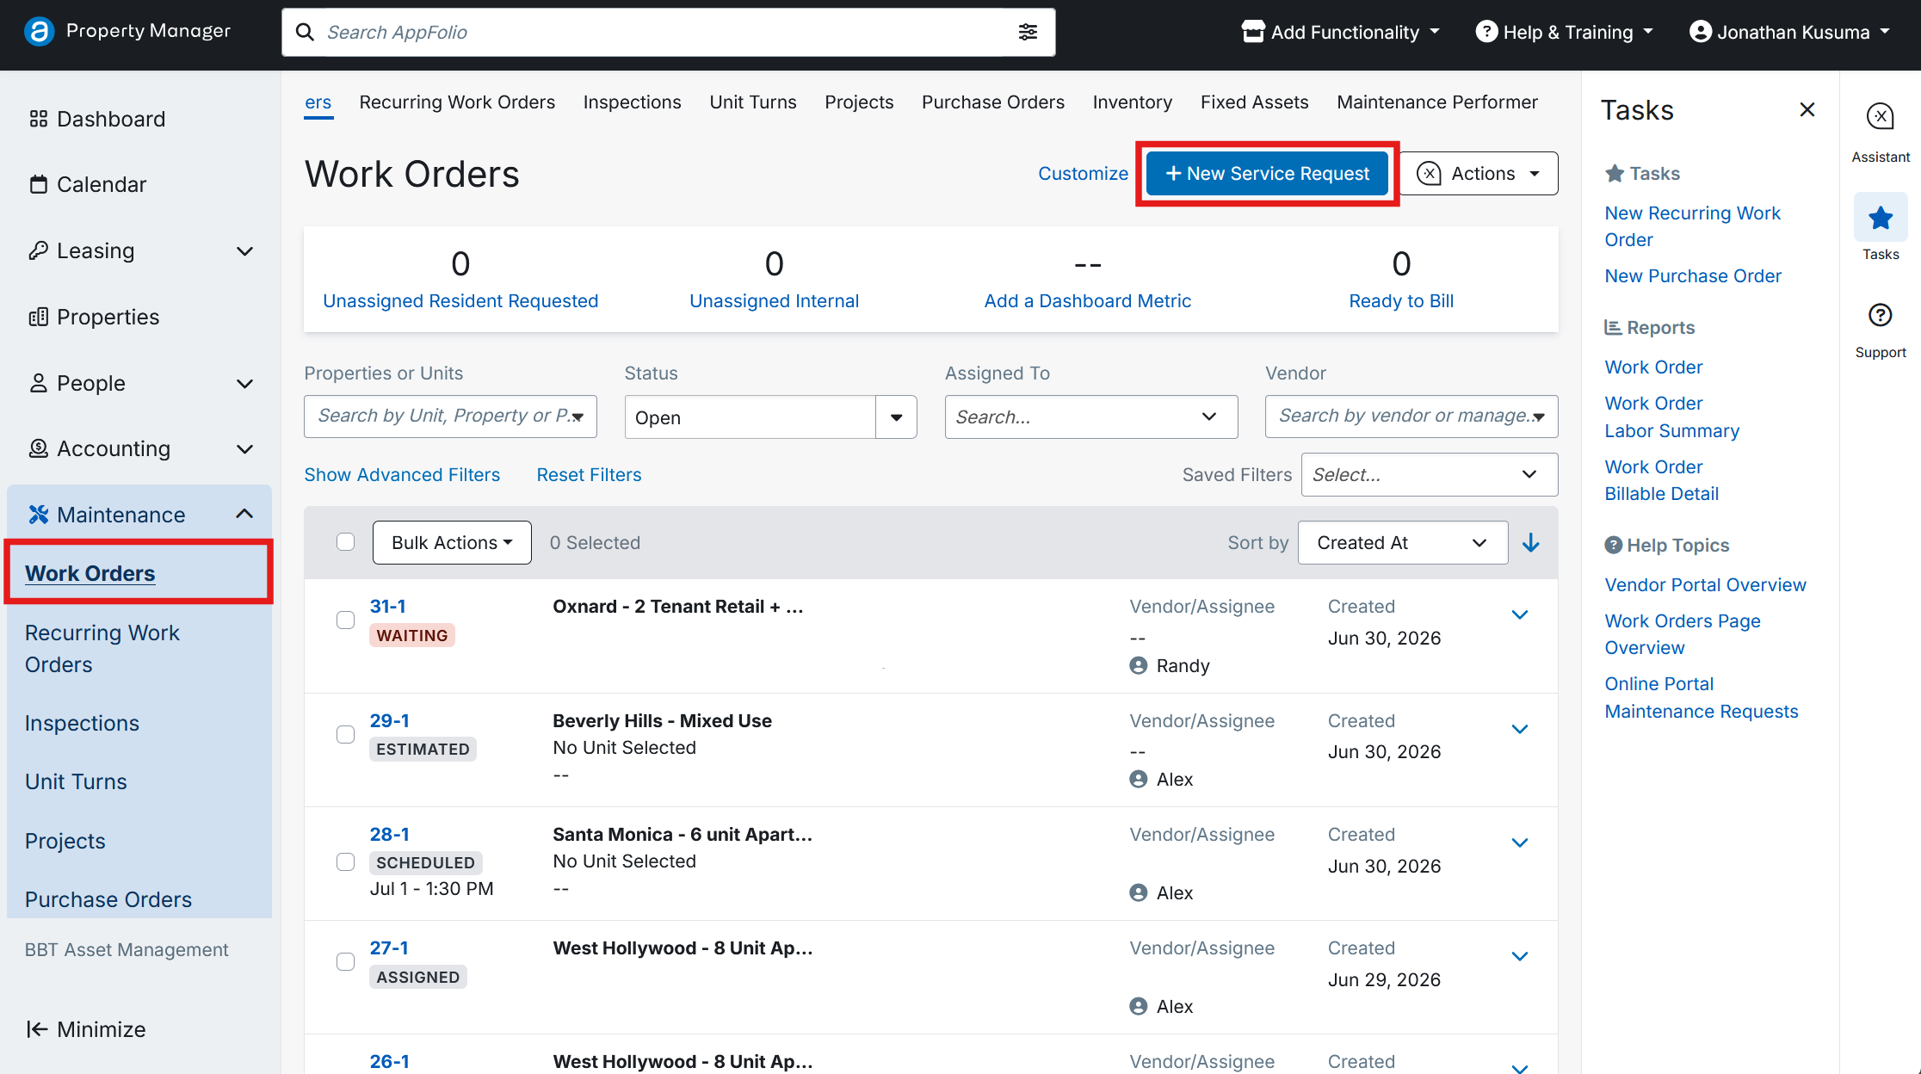The width and height of the screenshot is (1921, 1074).
Task: Check the box for work order 27-1
Action: point(345,961)
